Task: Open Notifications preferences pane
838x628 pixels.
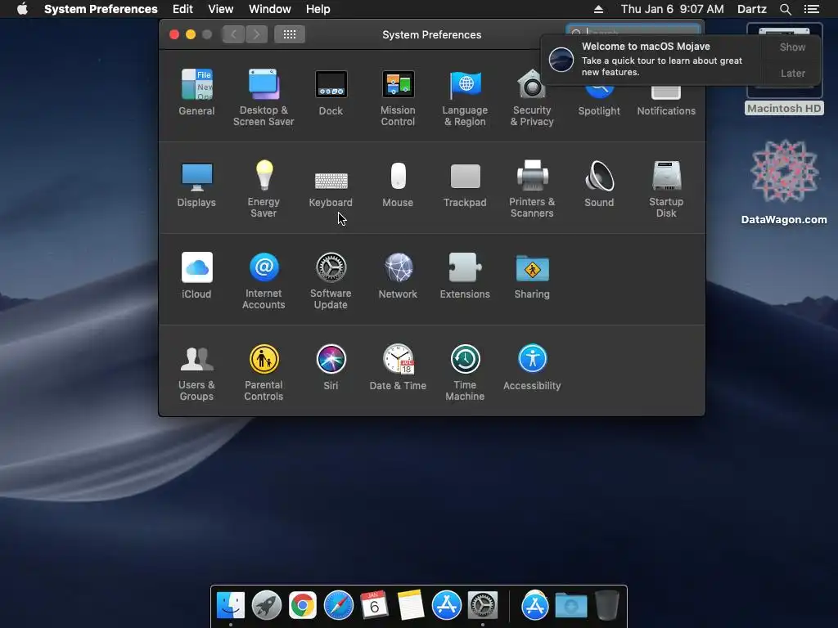Action: click(x=666, y=102)
